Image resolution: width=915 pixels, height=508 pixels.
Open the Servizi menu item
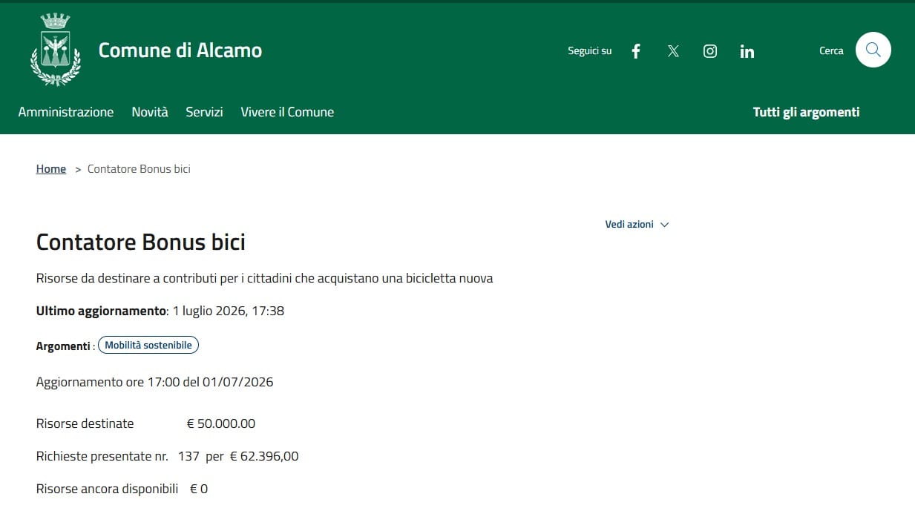pyautogui.click(x=204, y=112)
